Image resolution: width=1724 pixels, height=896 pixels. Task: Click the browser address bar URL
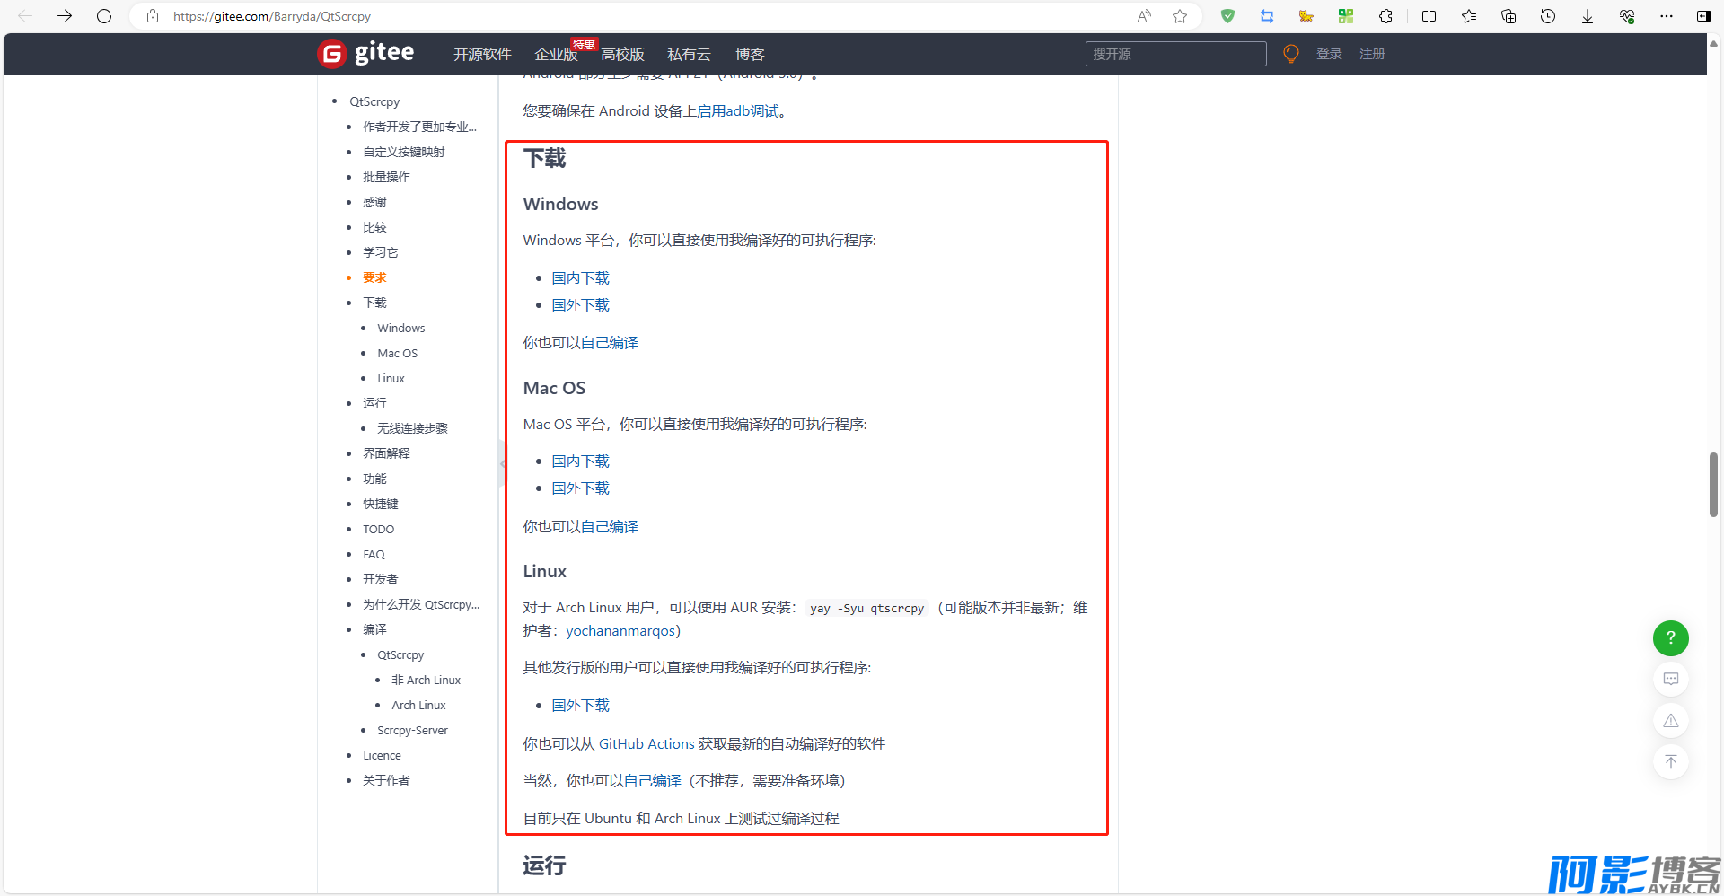(x=272, y=16)
